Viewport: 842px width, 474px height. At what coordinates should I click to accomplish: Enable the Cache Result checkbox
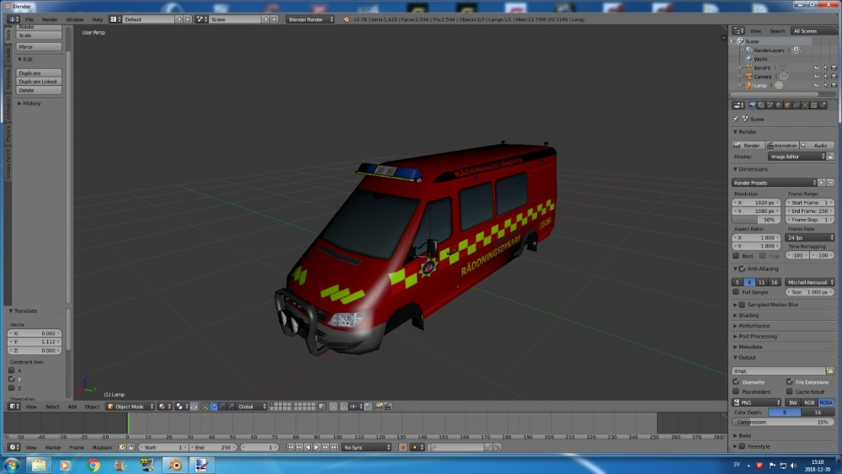pos(790,391)
